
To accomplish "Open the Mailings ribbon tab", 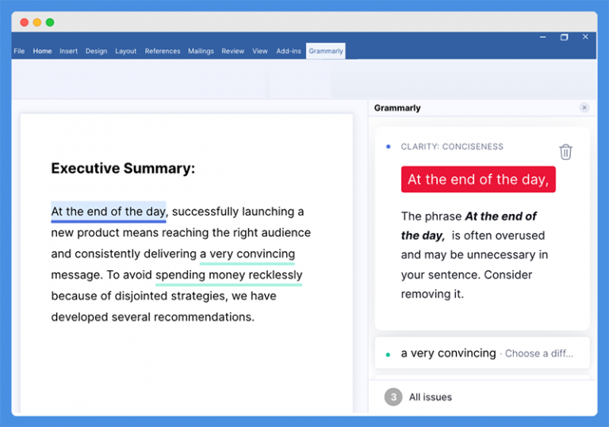I will click(201, 51).
